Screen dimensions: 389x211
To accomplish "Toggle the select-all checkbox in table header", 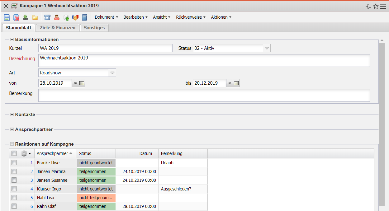I will tap(14, 153).
